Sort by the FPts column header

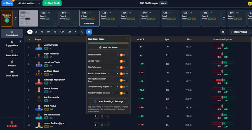pyautogui.click(x=189, y=39)
